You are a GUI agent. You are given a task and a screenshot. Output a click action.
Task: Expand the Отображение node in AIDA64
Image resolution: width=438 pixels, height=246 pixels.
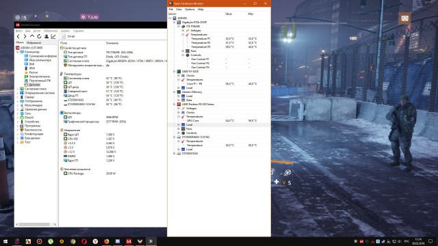pyautogui.click(x=18, y=101)
